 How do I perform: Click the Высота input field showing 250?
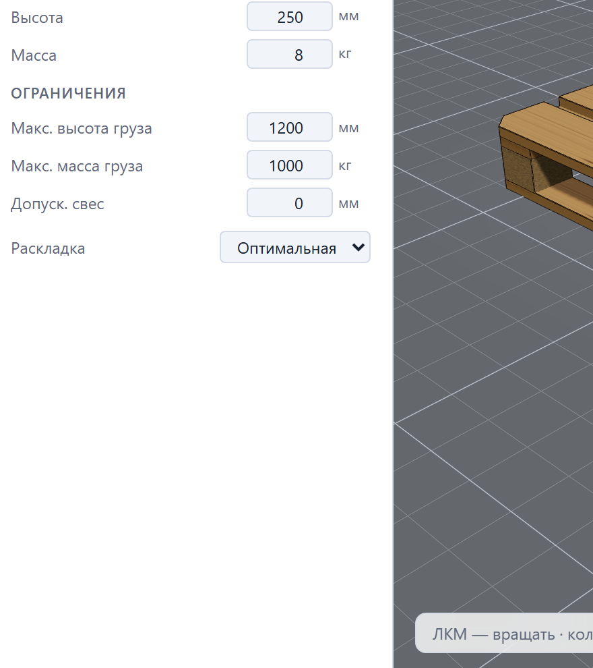point(290,17)
